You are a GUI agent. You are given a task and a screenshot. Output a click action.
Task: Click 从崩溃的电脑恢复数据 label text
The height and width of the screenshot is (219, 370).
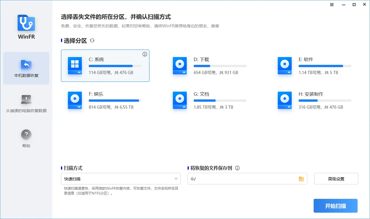click(x=26, y=111)
